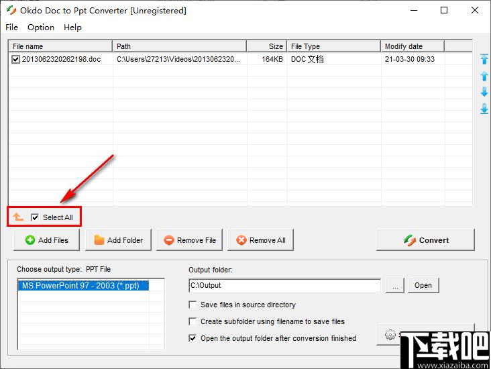Move selected file up one position
Image resolution: width=491 pixels, height=369 pixels.
click(484, 76)
